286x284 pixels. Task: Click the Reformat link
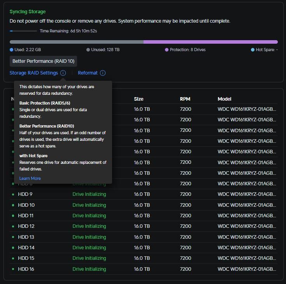[88, 73]
